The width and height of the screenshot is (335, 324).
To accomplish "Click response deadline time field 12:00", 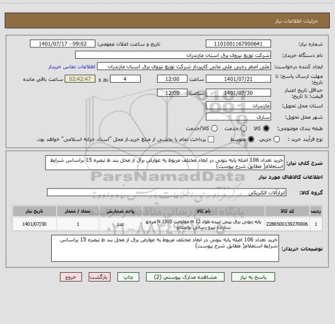I will pos(172,79).
